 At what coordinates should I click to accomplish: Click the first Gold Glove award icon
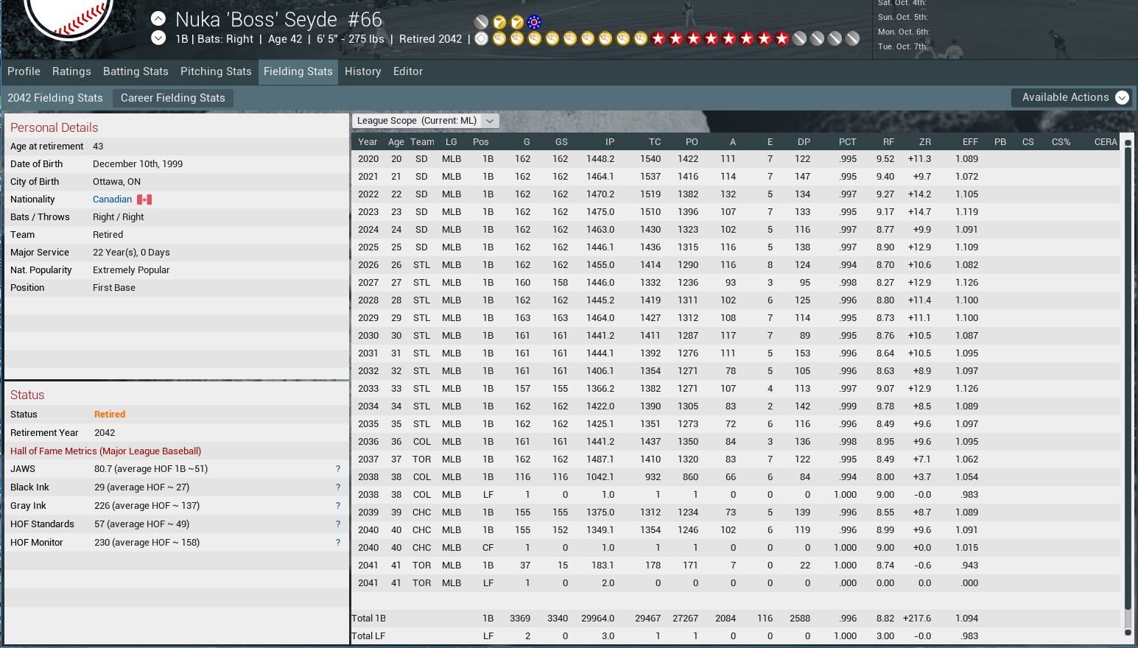[499, 38]
